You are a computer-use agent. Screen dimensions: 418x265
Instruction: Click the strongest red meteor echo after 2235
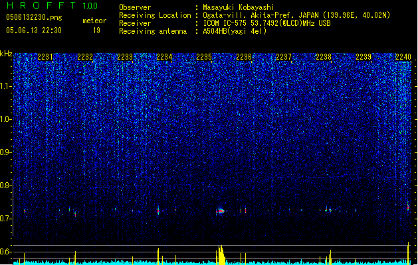click(x=221, y=211)
